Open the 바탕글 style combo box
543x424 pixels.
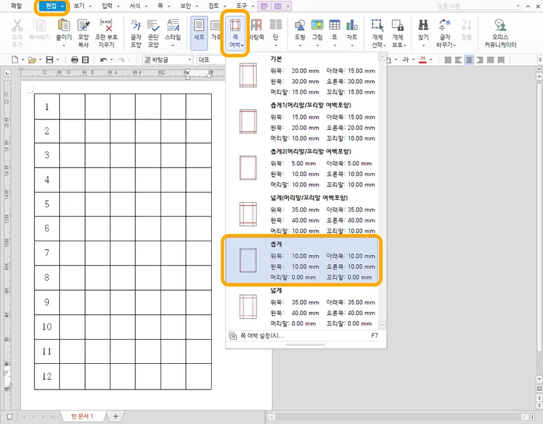coord(168,60)
